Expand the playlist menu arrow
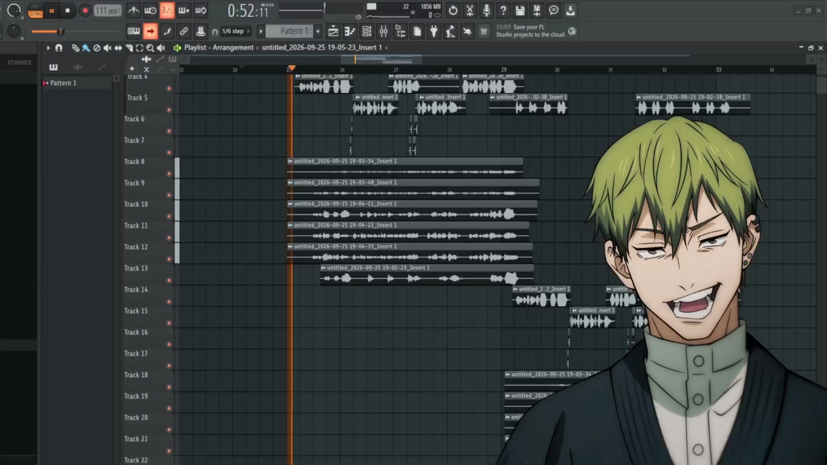The image size is (827, 465). click(48, 48)
